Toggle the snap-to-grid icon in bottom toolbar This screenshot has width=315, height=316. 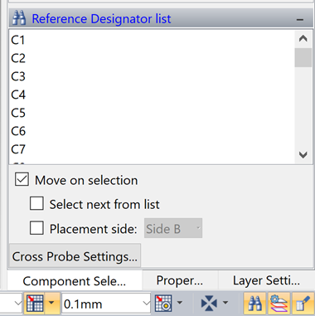35,304
